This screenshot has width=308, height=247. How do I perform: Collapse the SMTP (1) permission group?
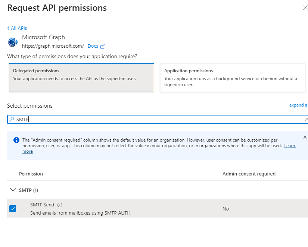coord(13,190)
